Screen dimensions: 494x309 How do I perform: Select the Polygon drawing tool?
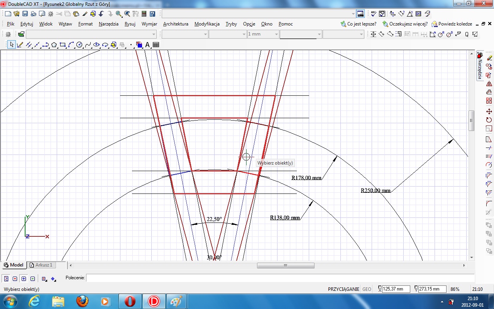pyautogui.click(x=54, y=45)
